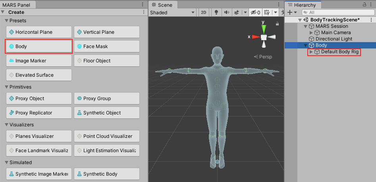
Task: Click the red X axis gizmo cone
Action: coord(256,37)
